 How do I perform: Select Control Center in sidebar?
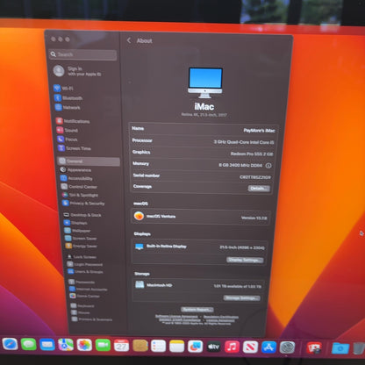(79, 187)
